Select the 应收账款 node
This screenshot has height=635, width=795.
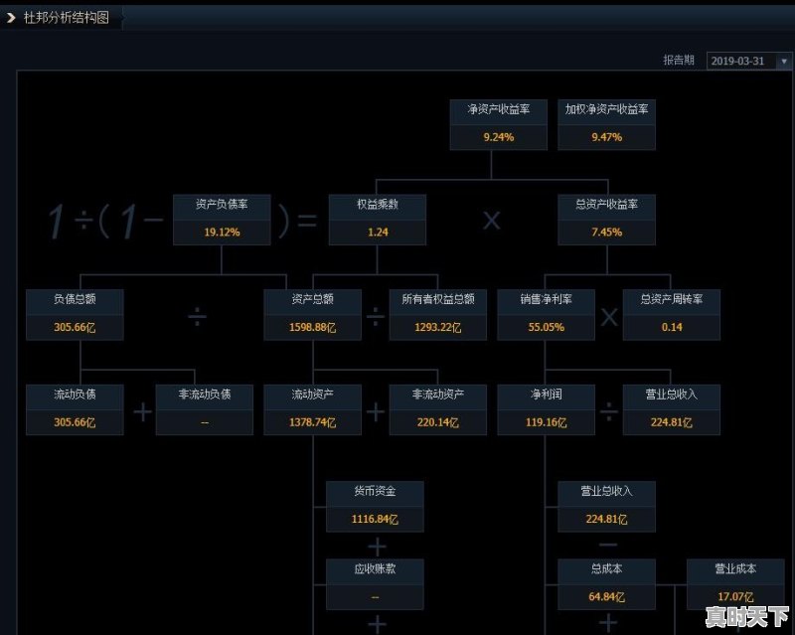tap(374, 584)
